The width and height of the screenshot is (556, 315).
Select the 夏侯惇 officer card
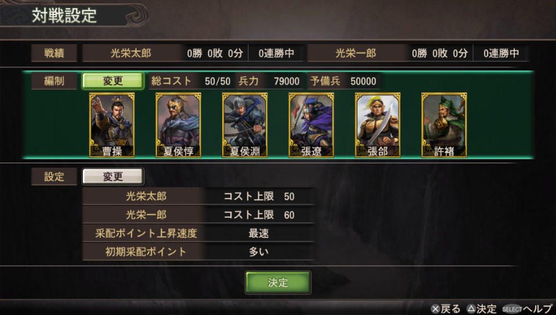(178, 125)
